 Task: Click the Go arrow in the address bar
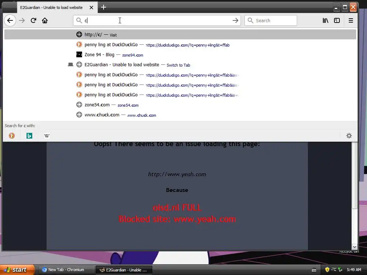(x=235, y=20)
